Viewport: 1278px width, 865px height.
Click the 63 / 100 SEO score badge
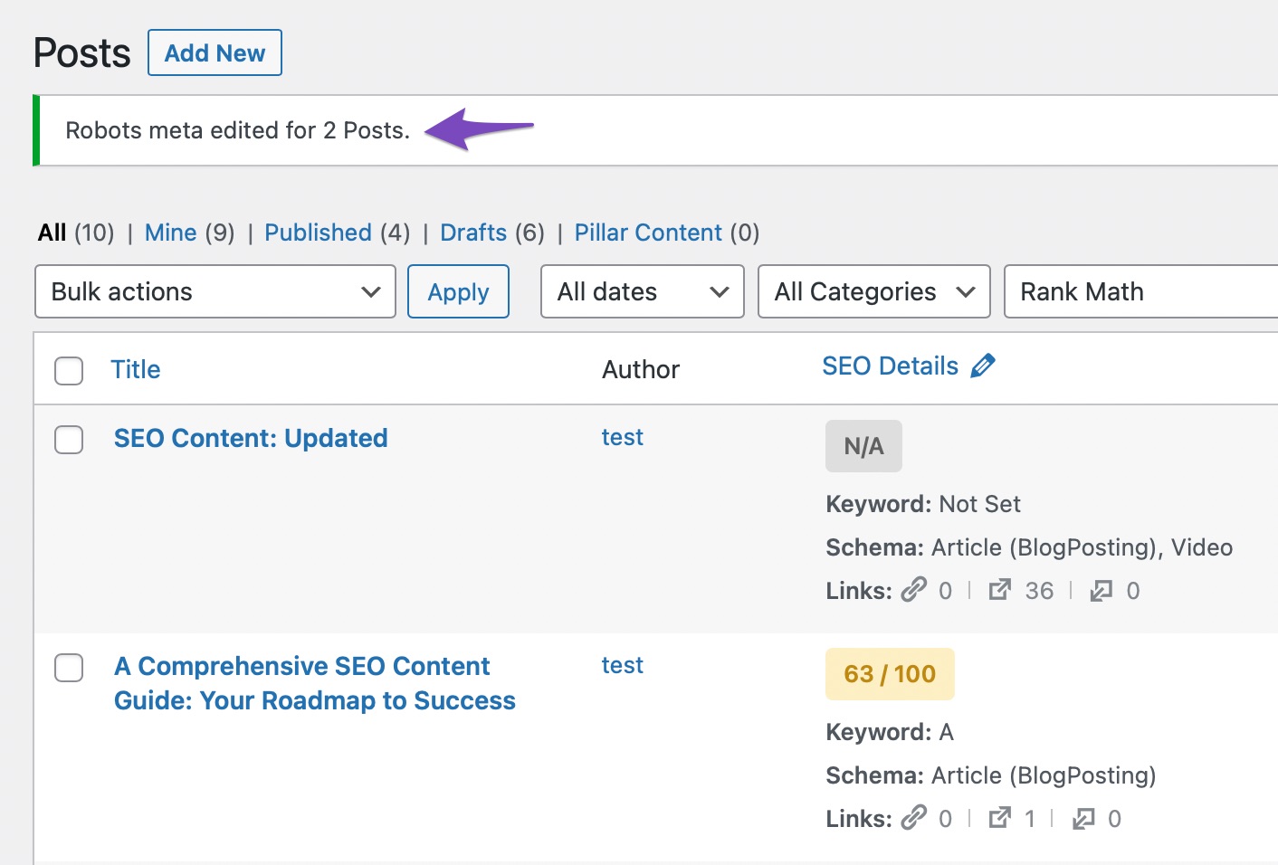click(x=890, y=674)
